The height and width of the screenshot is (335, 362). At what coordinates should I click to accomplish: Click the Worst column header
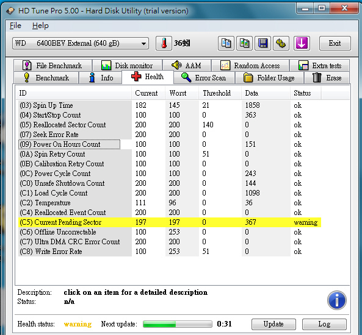182,93
